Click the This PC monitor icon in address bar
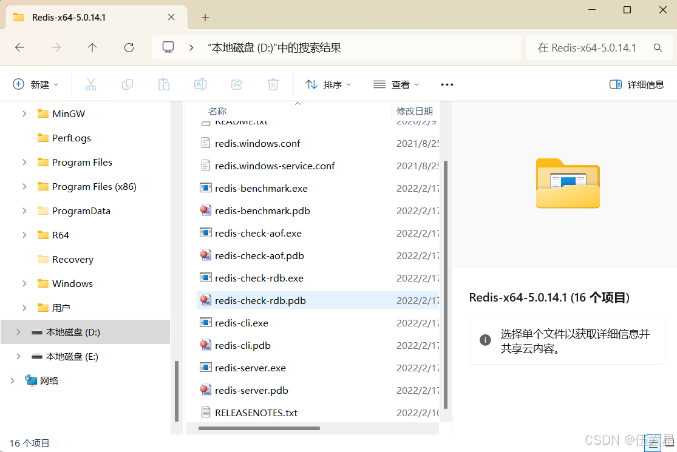Image resolution: width=677 pixels, height=452 pixels. tap(168, 47)
